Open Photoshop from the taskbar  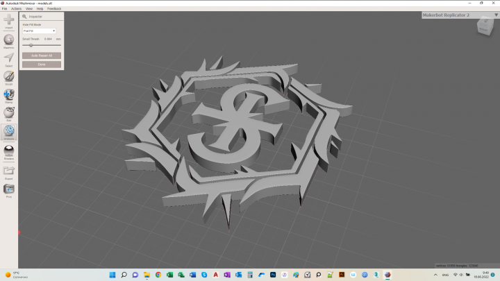(x=273, y=275)
